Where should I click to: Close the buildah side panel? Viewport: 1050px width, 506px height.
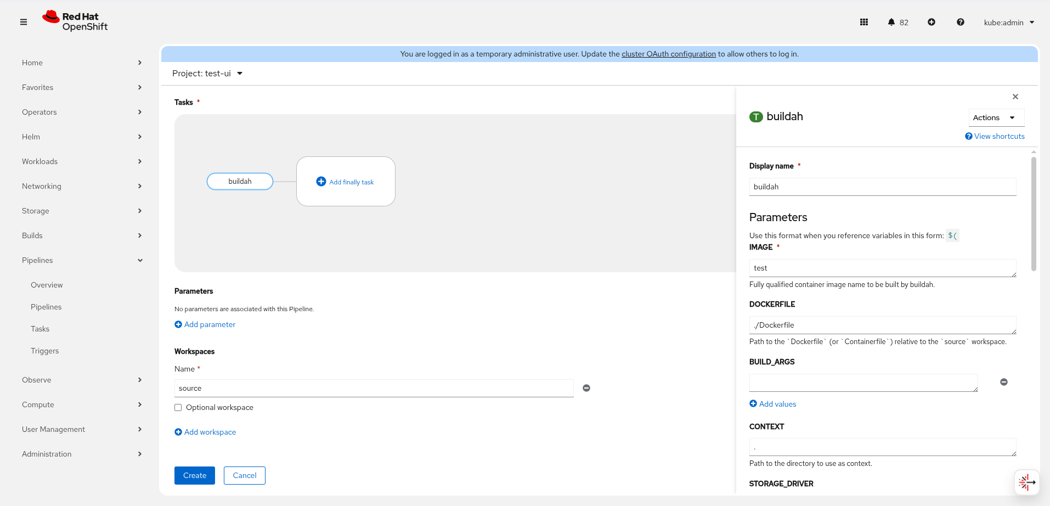pyautogui.click(x=1015, y=97)
